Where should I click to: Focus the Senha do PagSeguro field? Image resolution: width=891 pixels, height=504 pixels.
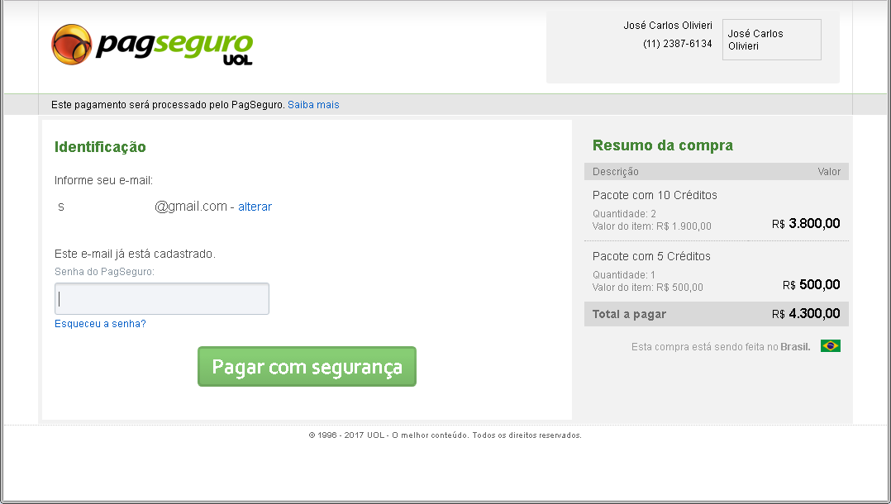tap(162, 299)
